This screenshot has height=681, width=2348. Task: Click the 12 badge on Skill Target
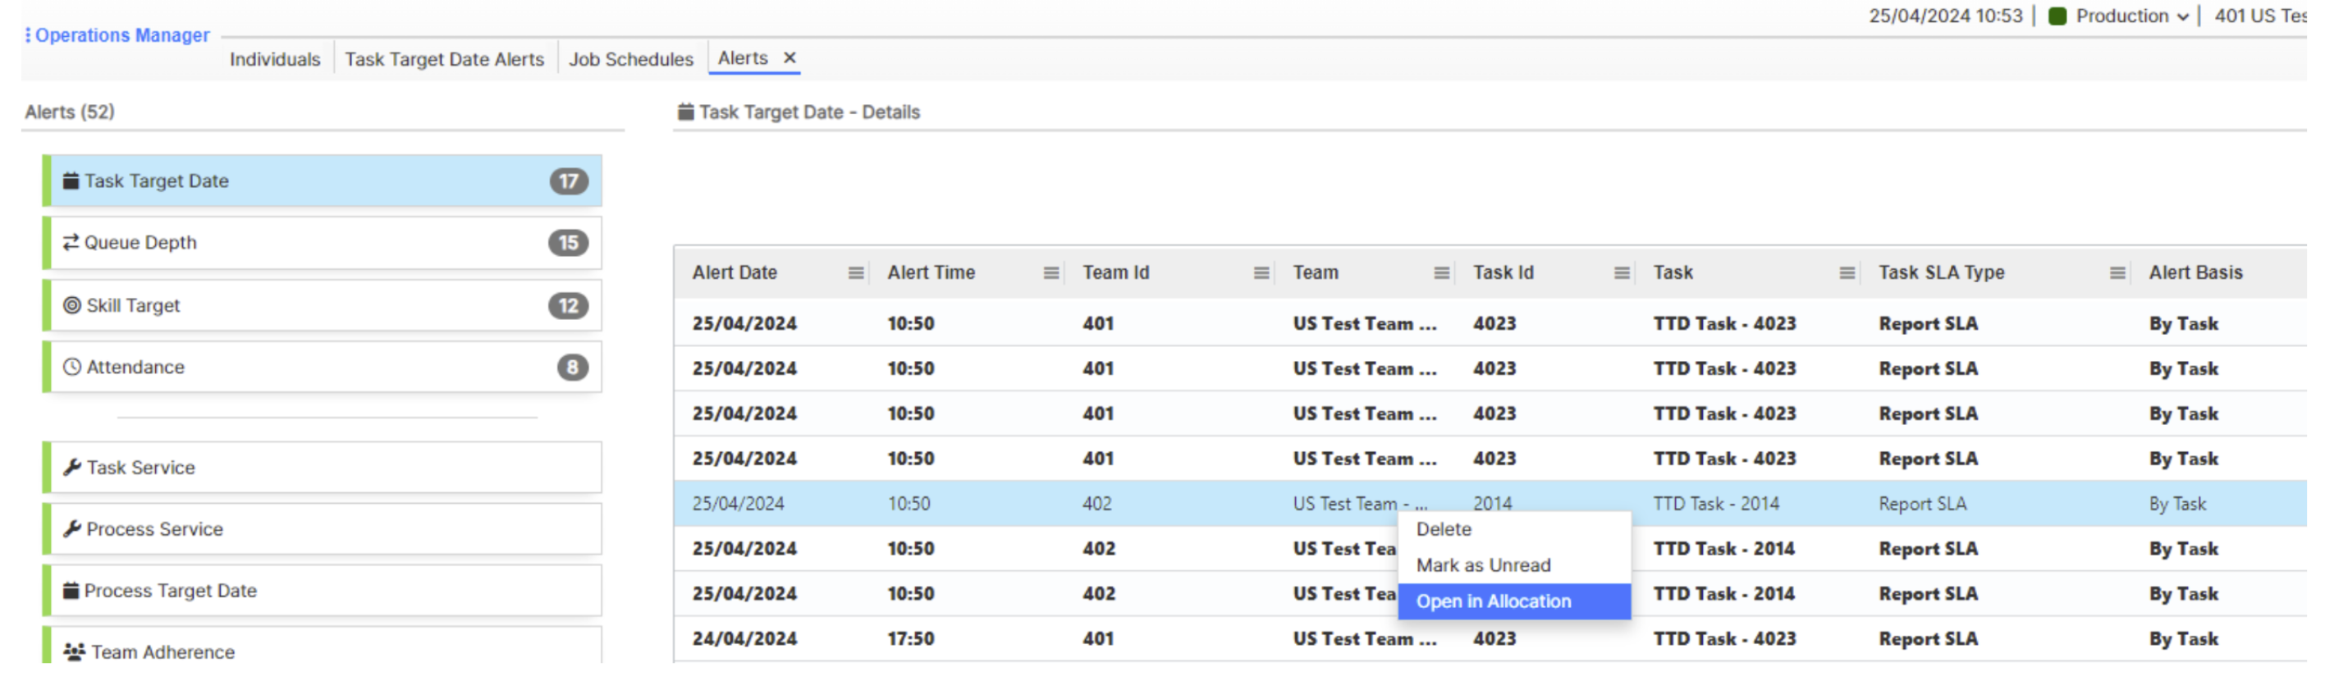point(568,306)
